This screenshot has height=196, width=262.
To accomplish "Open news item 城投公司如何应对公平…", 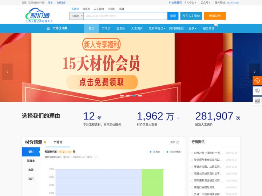I will 208,173.
